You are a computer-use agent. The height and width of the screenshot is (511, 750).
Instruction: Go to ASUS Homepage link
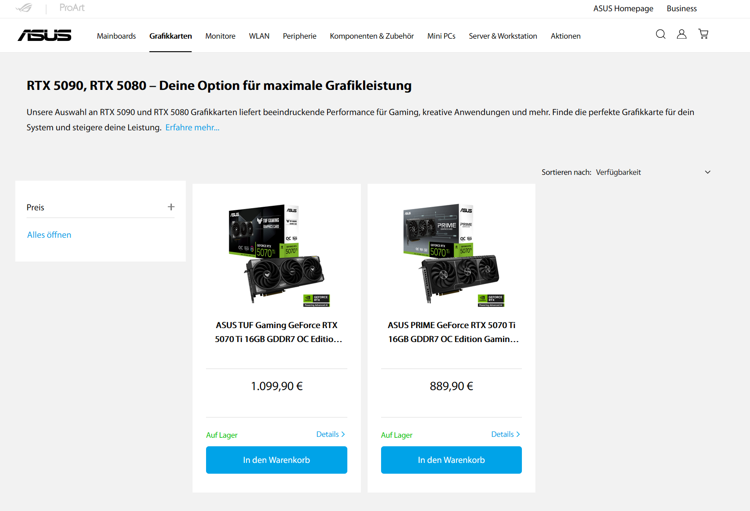623,9
